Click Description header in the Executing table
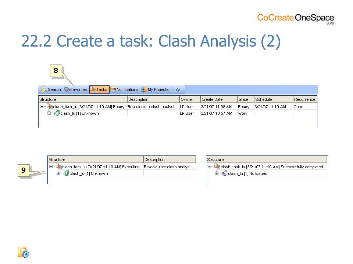Image resolution: width=353 pixels, height=264 pixels. pyautogui.click(x=170, y=159)
